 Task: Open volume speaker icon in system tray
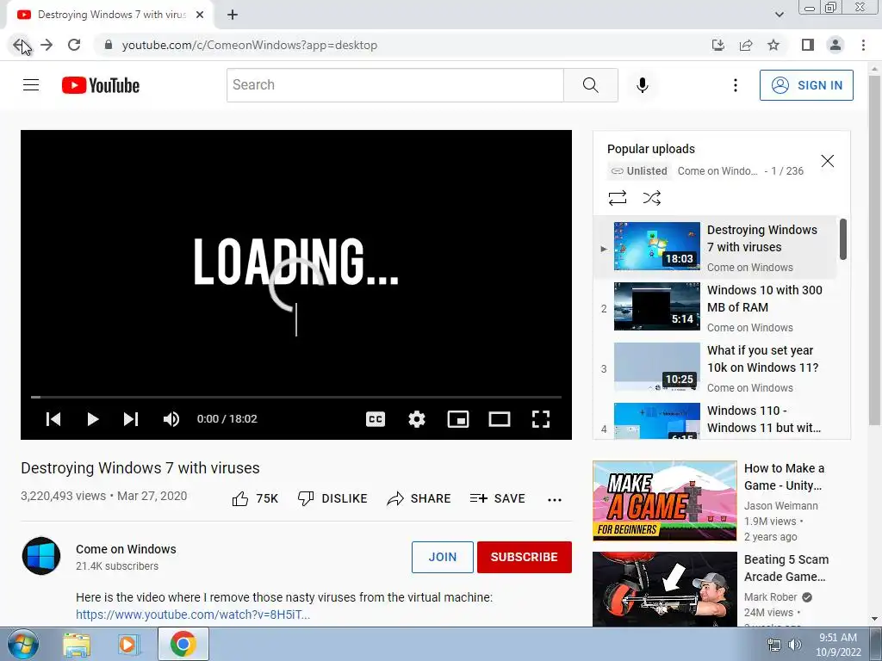[795, 645]
